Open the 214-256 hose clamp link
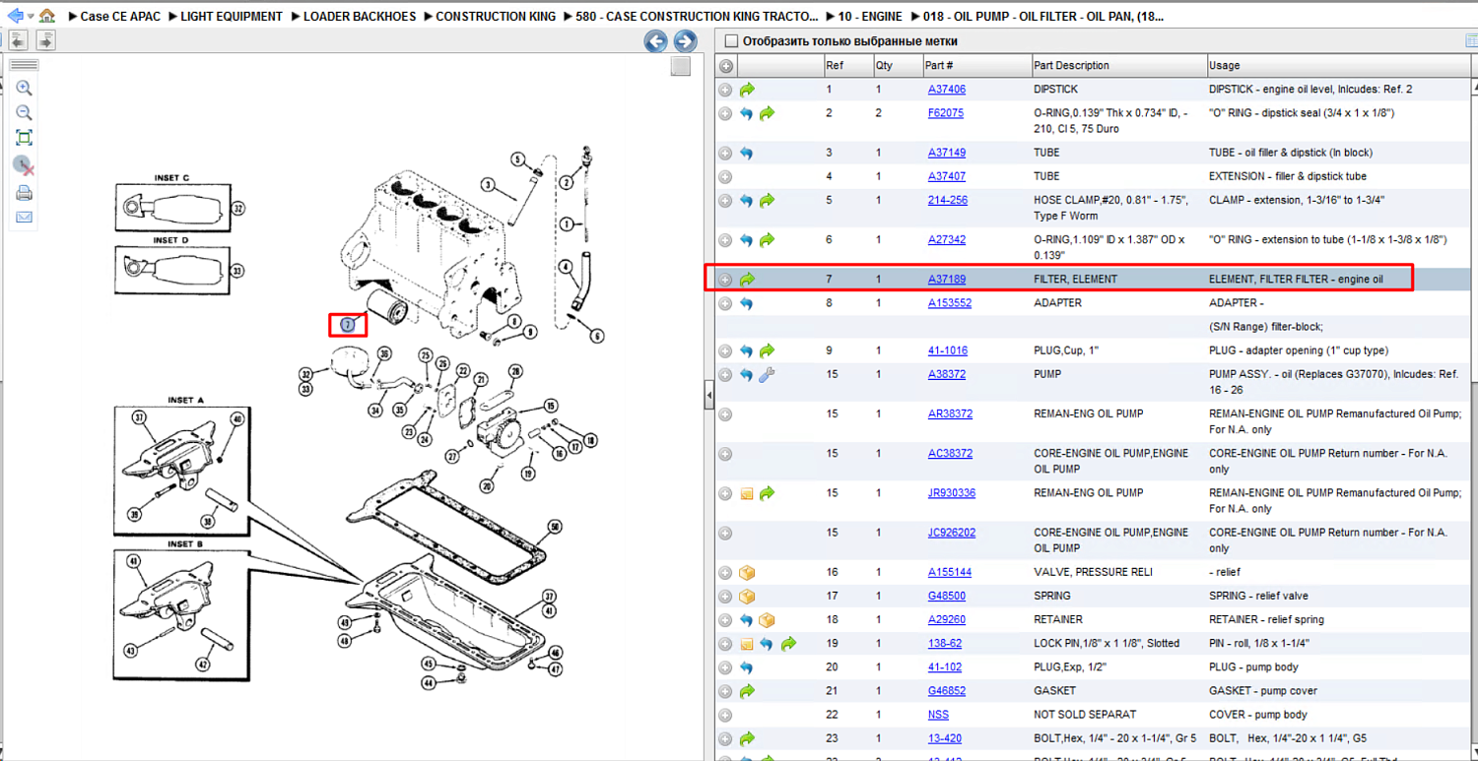The image size is (1478, 761). pos(948,200)
